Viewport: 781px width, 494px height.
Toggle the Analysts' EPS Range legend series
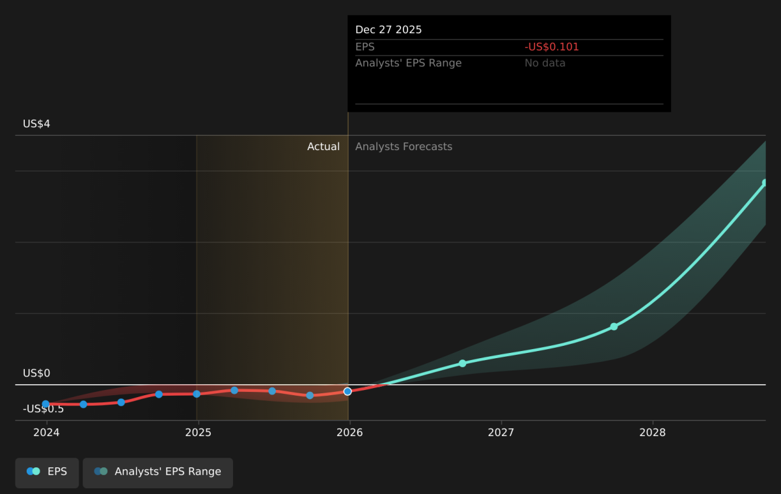coord(158,473)
